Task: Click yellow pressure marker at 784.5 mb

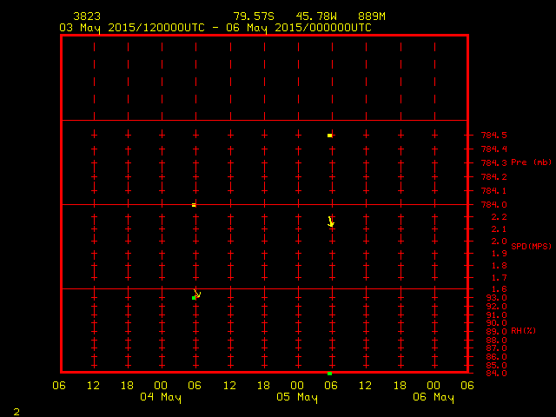Action: pos(330,136)
